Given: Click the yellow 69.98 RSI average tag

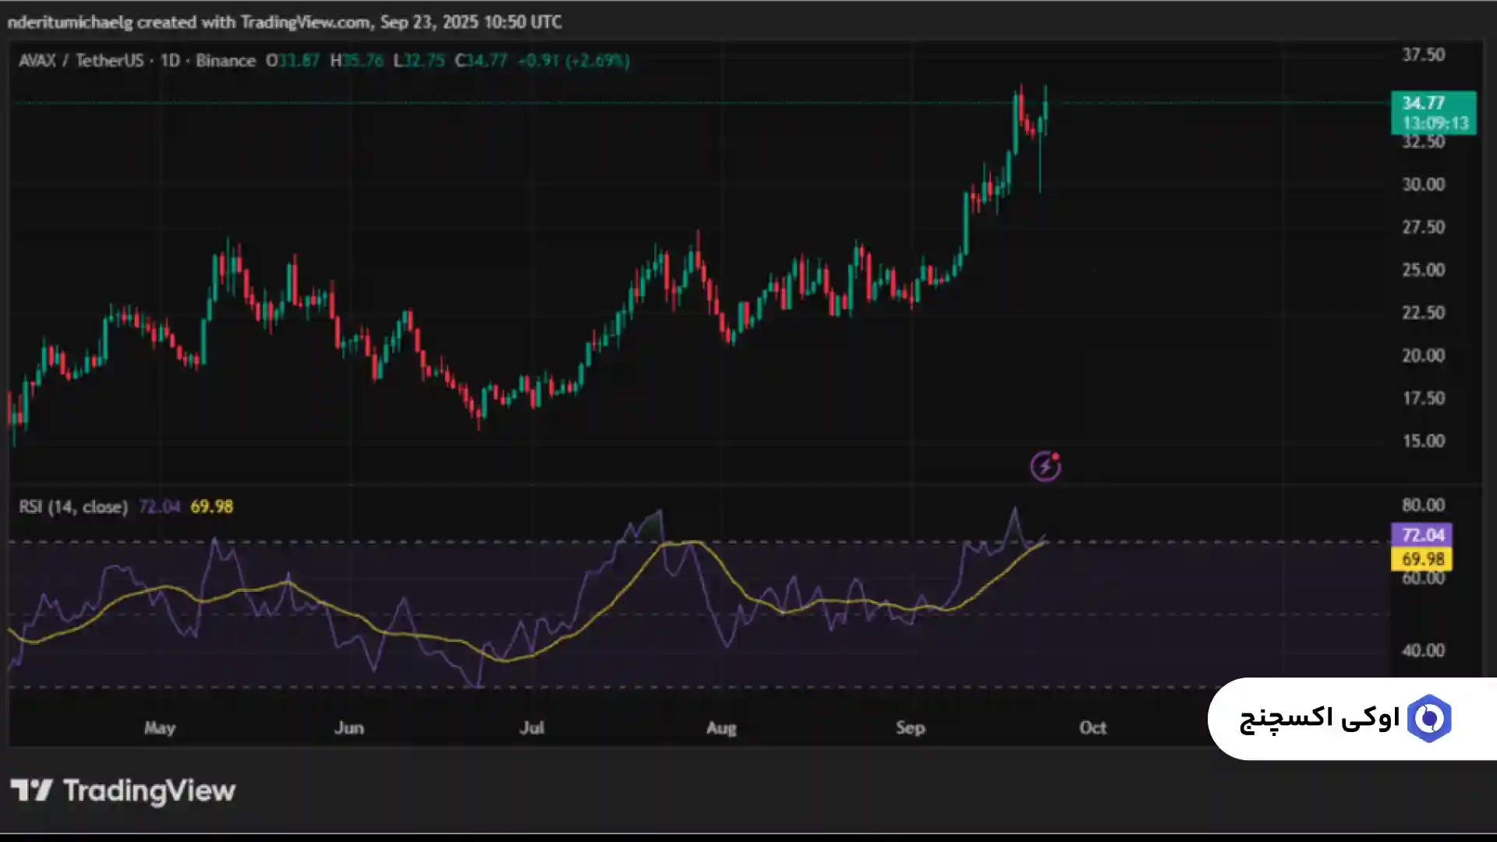Looking at the screenshot, I should click(x=1421, y=559).
